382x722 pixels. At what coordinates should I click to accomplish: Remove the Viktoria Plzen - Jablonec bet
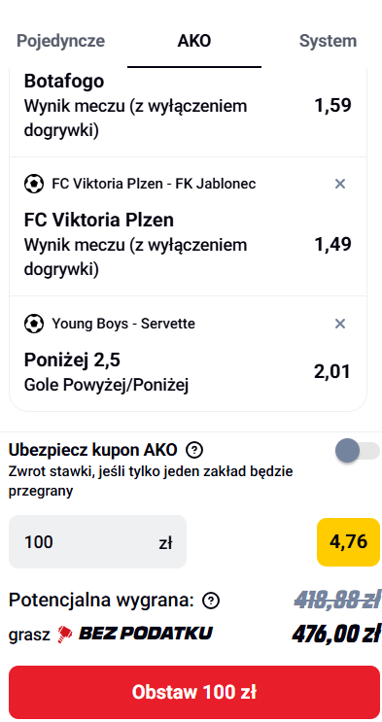pyautogui.click(x=339, y=185)
